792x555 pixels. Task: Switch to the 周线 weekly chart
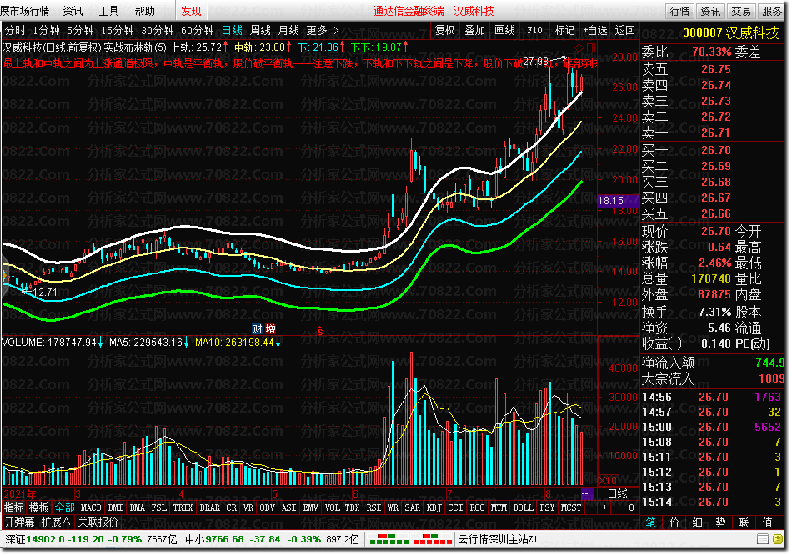(x=260, y=31)
